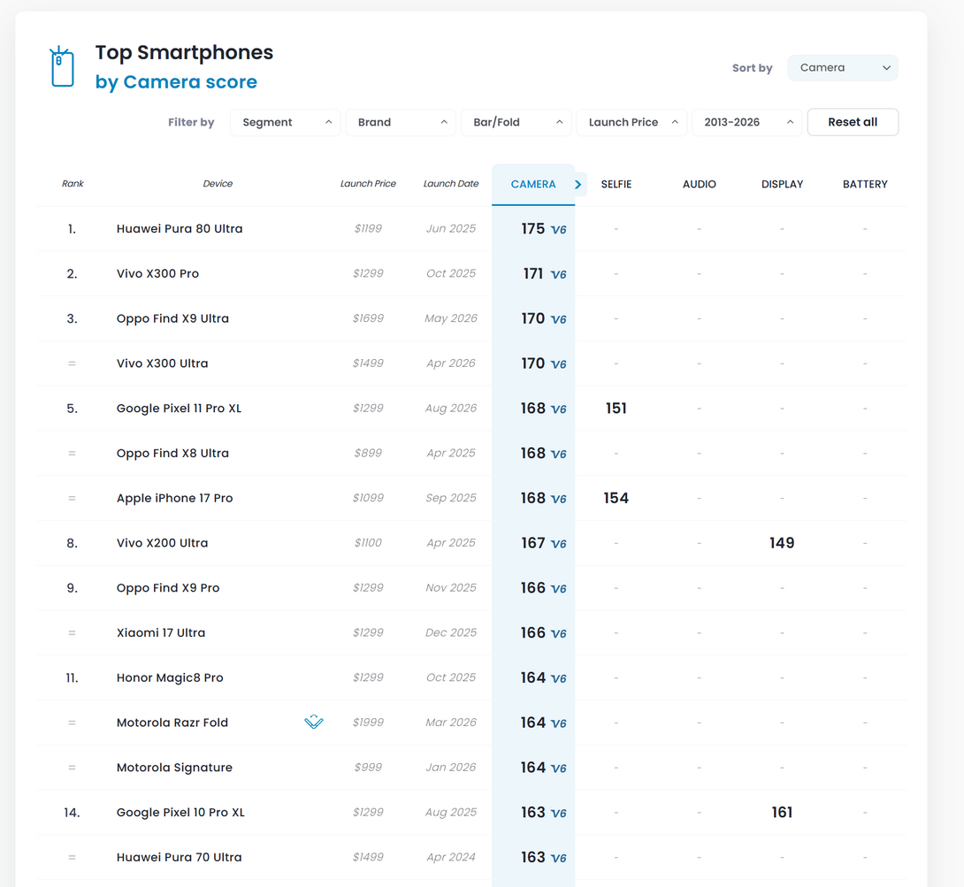Image resolution: width=964 pixels, height=887 pixels.
Task: Click the $1699 launch price of Oppo Find X9 Ultra
Action: [368, 318]
